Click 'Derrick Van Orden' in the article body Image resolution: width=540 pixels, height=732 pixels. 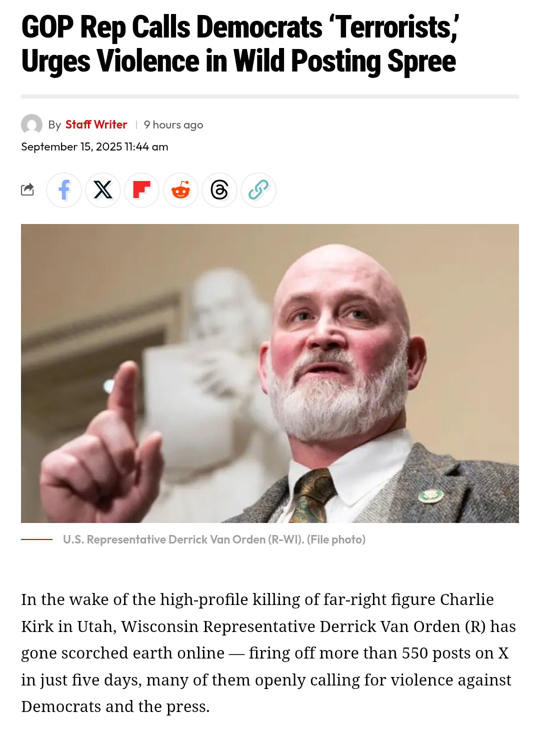point(390,626)
